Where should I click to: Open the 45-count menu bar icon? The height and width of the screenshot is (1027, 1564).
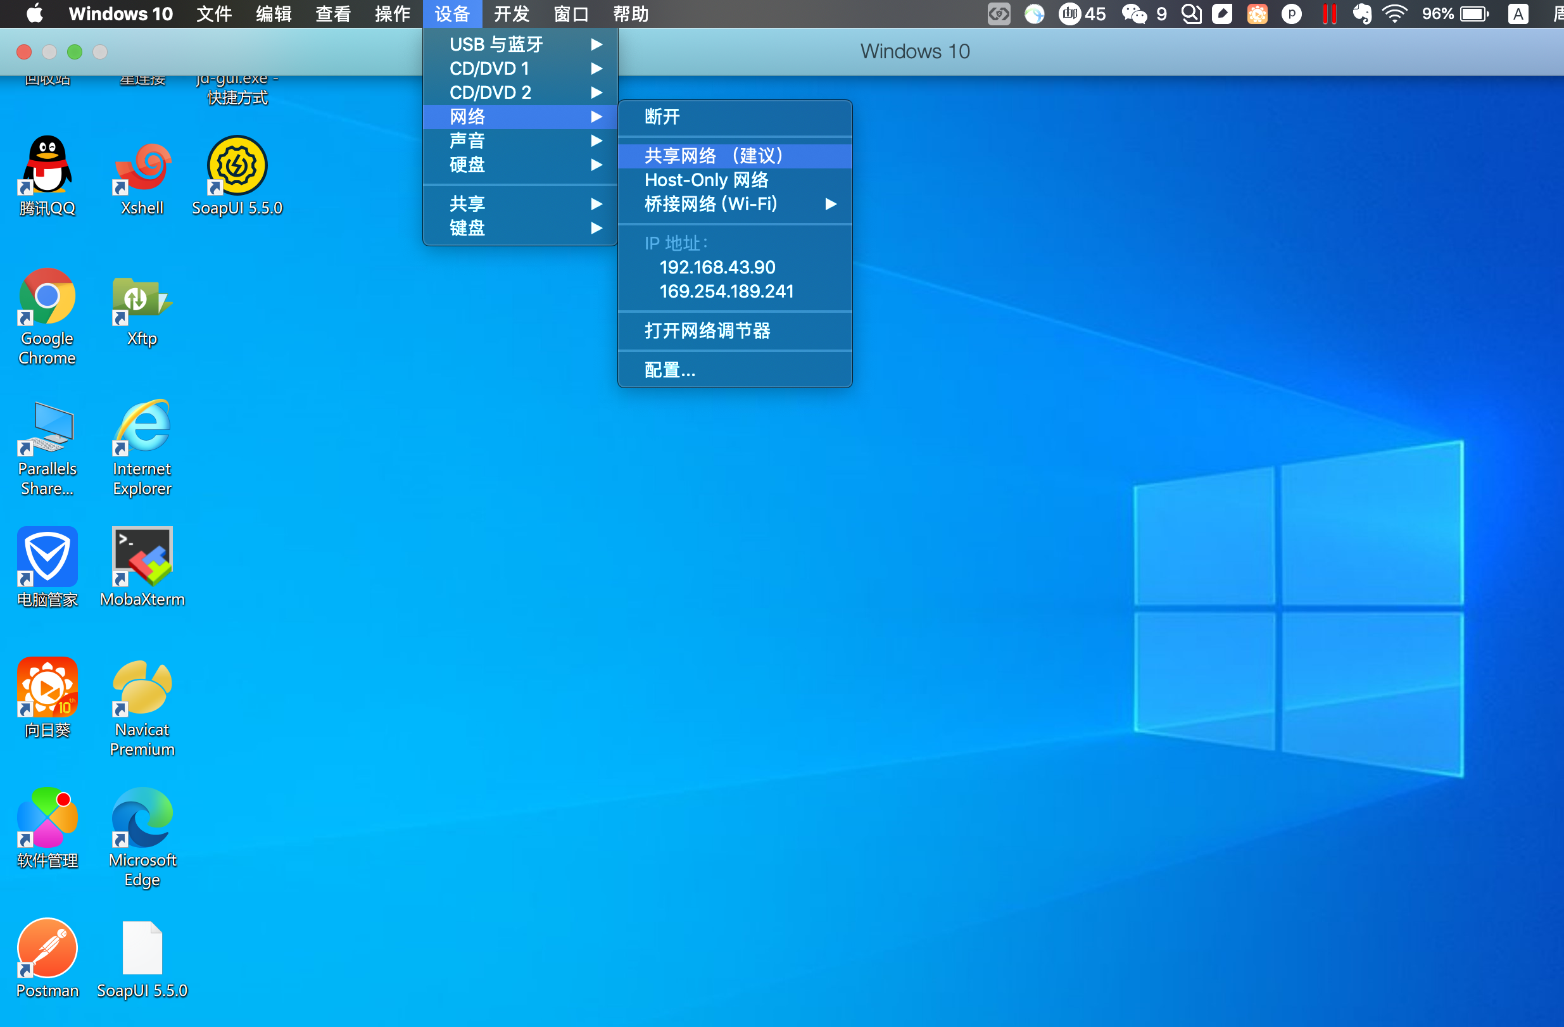coord(1082,14)
